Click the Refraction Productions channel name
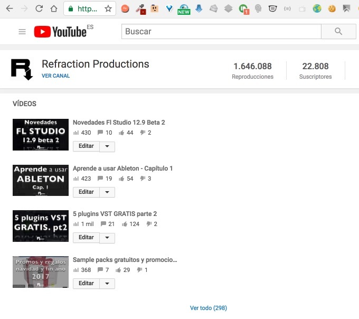 pos(96,64)
